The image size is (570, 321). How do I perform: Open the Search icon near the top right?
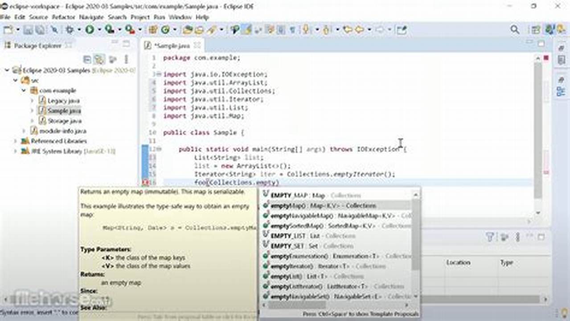pyautogui.click(x=514, y=29)
